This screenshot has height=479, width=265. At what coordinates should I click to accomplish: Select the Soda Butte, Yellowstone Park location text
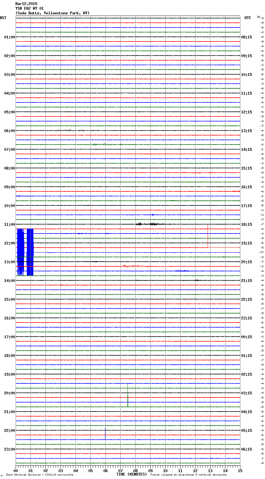52,13
